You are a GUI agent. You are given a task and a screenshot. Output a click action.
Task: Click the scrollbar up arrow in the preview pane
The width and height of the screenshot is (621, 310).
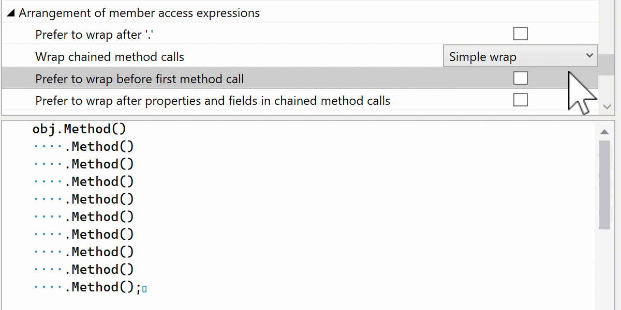(604, 131)
